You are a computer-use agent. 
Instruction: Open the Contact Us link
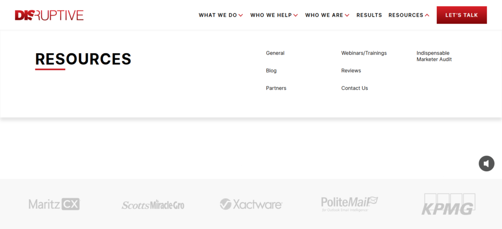(x=354, y=88)
